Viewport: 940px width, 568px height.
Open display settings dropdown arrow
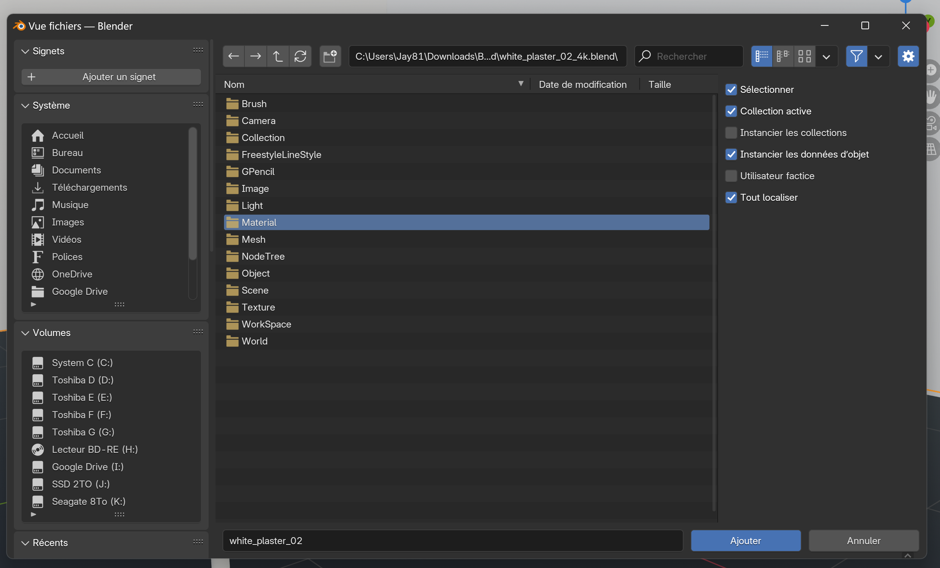pos(826,57)
